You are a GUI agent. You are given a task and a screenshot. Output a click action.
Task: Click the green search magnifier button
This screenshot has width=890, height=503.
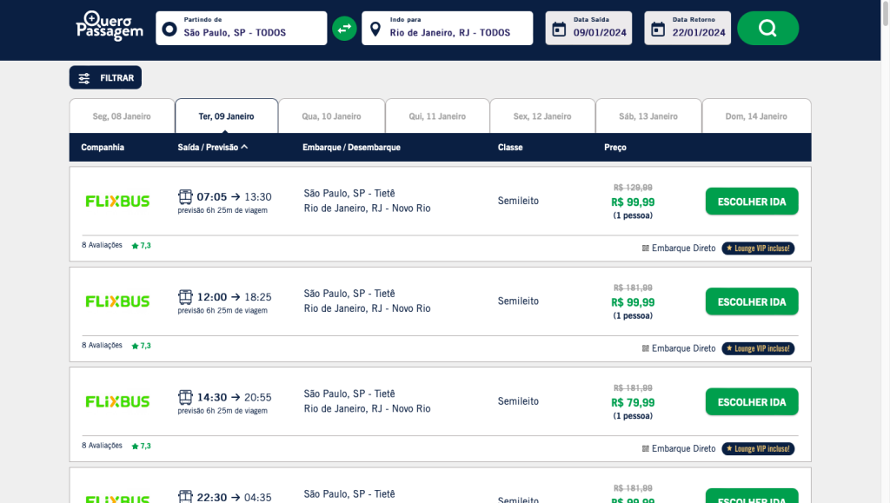(x=767, y=29)
